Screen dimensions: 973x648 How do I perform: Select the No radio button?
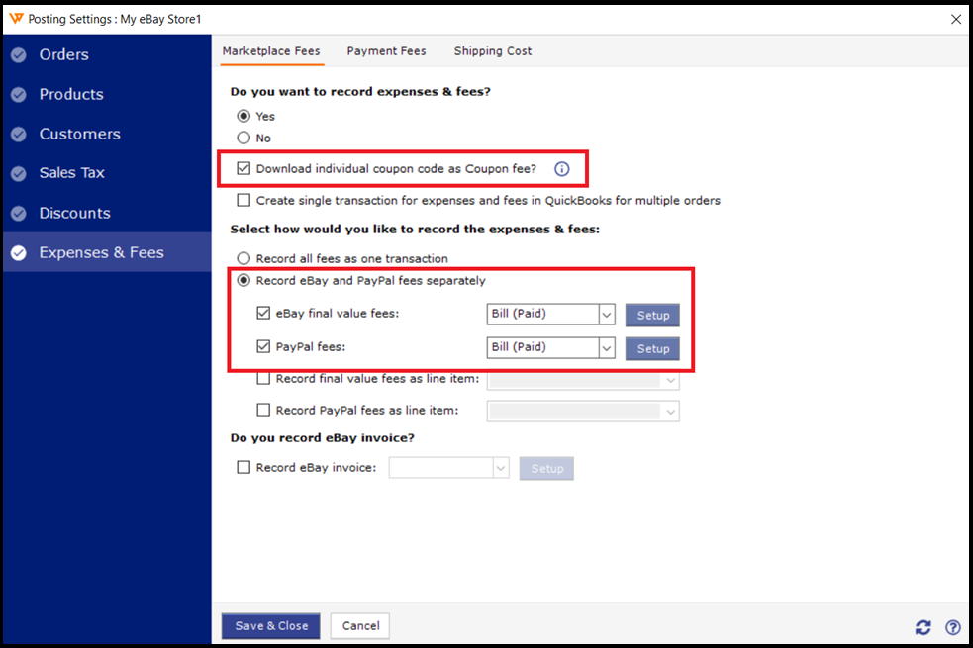243,138
